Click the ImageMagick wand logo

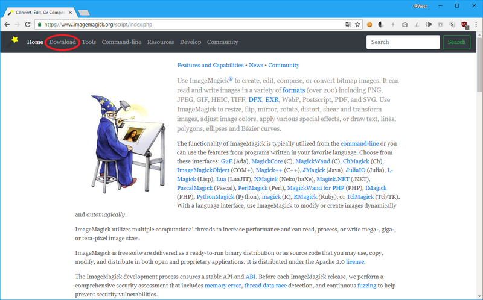[x=13, y=42]
